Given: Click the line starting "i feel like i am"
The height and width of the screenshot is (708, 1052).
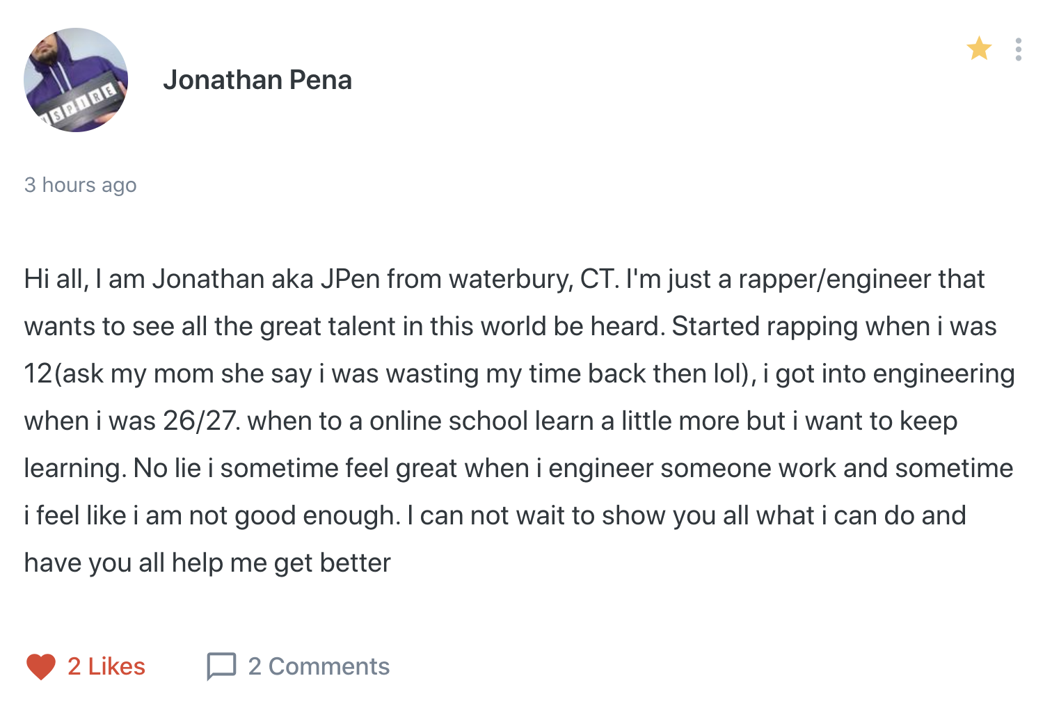Looking at the screenshot, I should tap(495, 515).
